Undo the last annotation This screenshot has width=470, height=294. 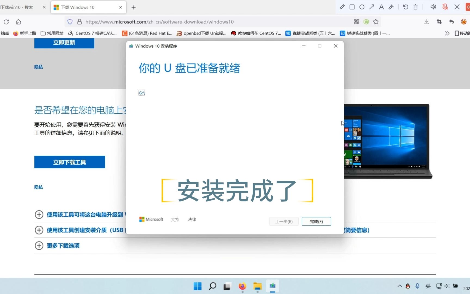[406, 7]
